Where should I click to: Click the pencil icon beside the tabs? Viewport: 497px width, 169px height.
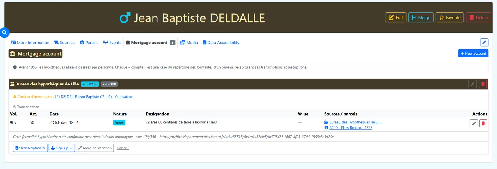tap(484, 42)
